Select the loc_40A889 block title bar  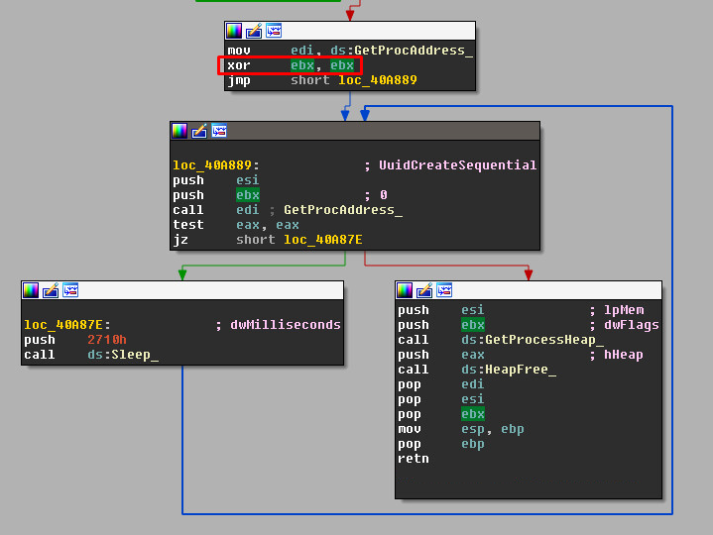pos(355,131)
